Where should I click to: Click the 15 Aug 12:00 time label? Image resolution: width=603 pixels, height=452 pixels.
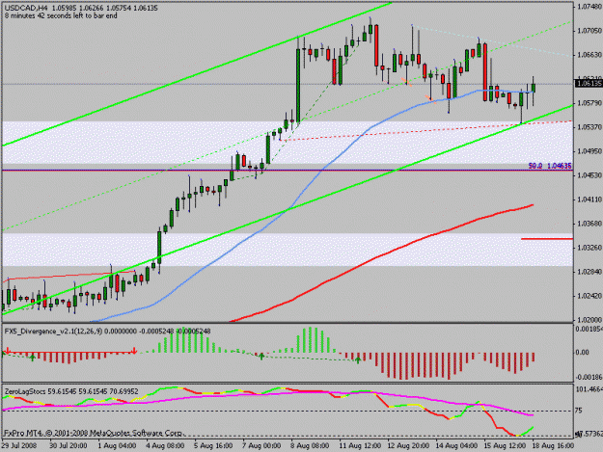pos(505,446)
